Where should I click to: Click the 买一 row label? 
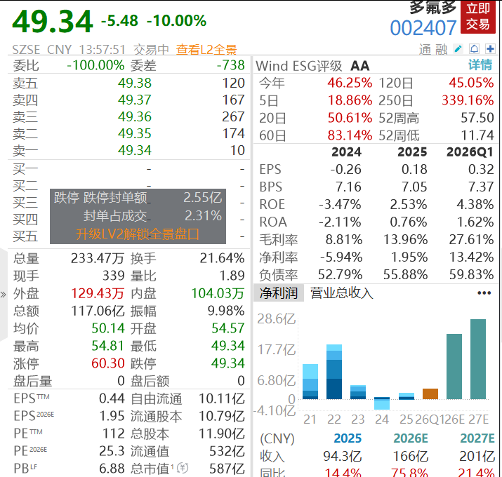click(x=25, y=168)
